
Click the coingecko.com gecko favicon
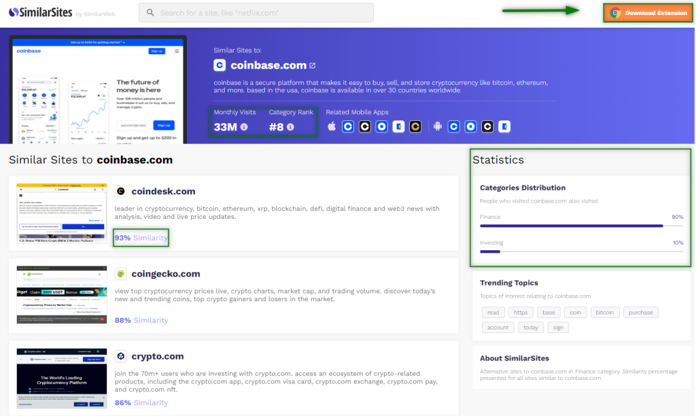coord(121,274)
